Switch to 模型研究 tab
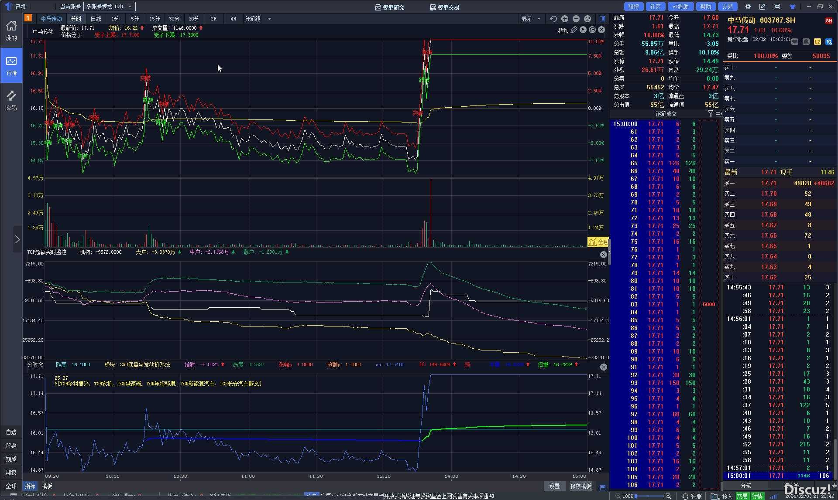Screen dimensions: 838x500 tap(390, 7)
